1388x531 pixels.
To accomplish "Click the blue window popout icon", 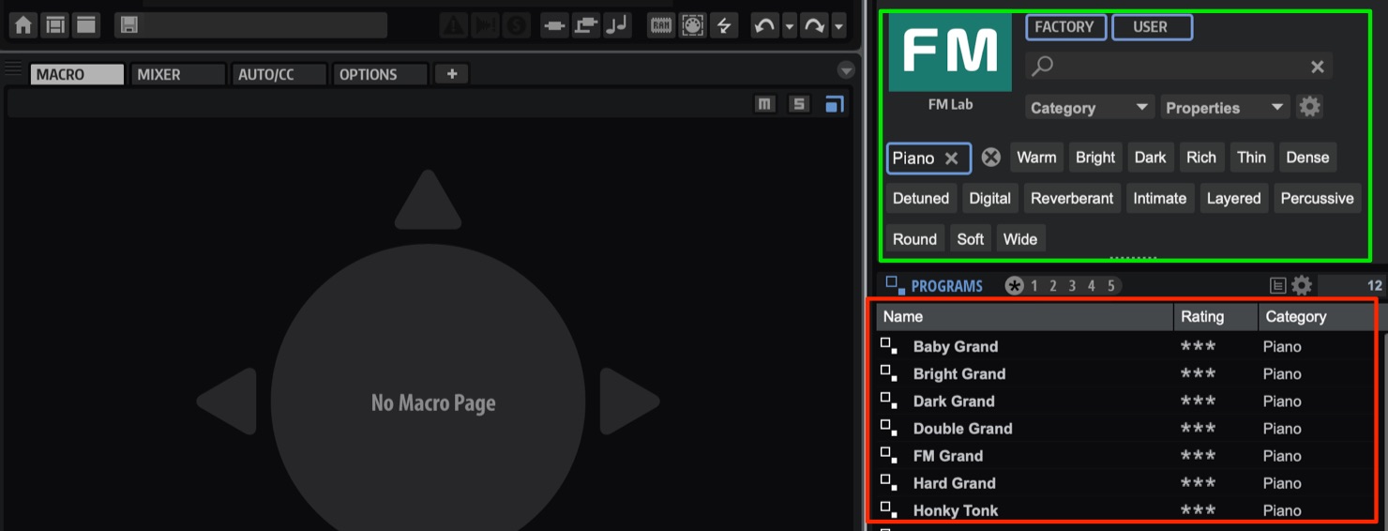I will click(x=834, y=104).
